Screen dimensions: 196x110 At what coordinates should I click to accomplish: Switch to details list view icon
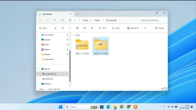[162, 89]
